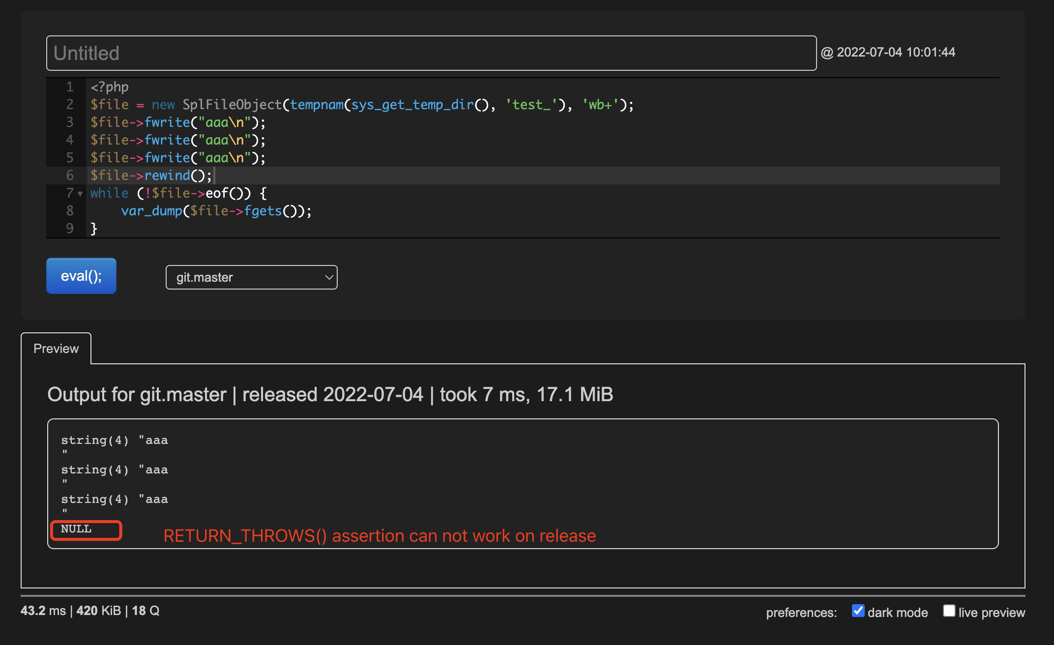Click the var_dump call on line 8
1054x645 pixels.
tap(151, 211)
